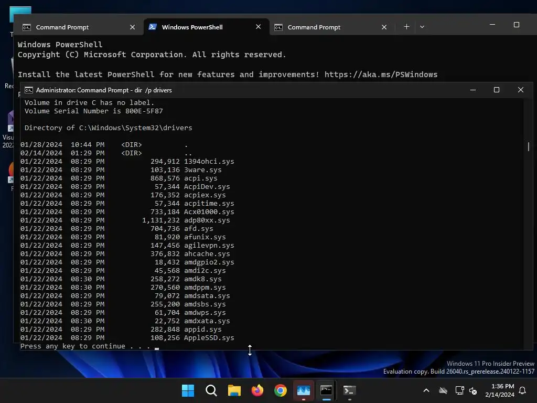This screenshot has width=537, height=403.
Task: Expand the new tab profile dropdown
Action: pyautogui.click(x=422, y=27)
